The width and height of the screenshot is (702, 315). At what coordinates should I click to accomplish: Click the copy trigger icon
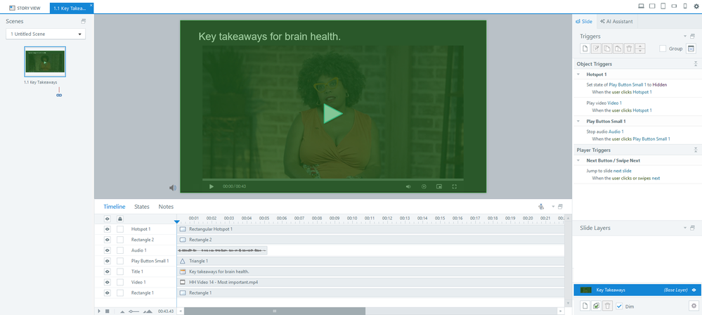pos(606,49)
